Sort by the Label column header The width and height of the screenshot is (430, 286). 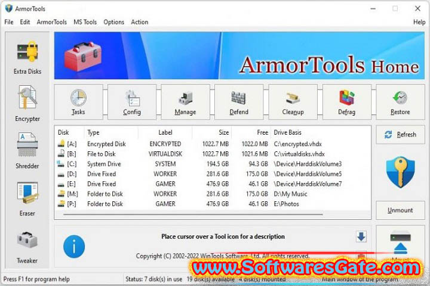[x=165, y=132]
